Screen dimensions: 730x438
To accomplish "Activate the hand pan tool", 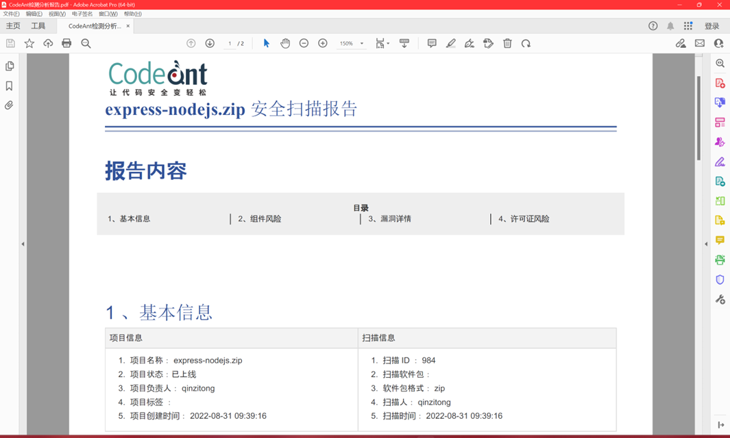I will [285, 43].
